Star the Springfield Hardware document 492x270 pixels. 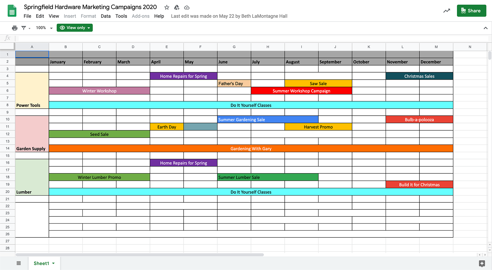pos(167,7)
